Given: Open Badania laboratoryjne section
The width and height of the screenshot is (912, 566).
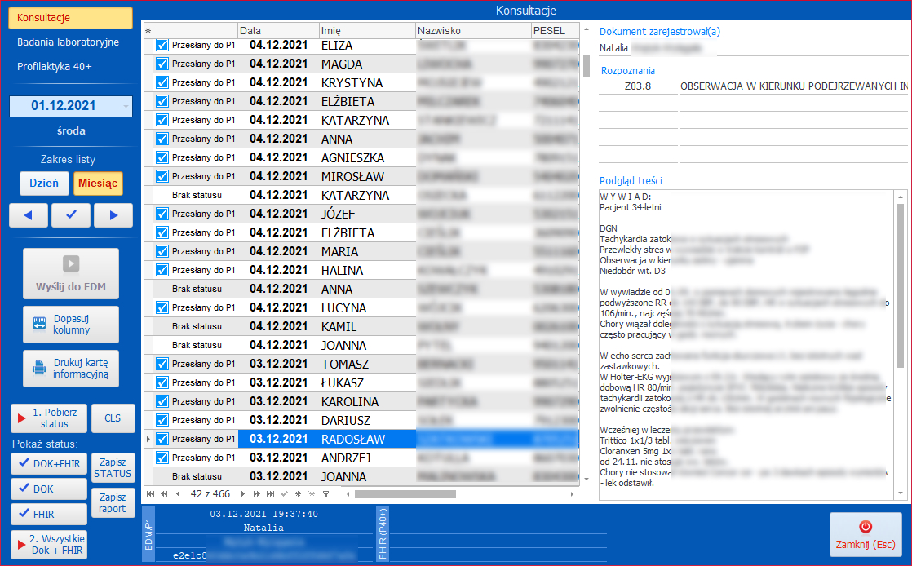Looking at the screenshot, I should click(x=69, y=42).
